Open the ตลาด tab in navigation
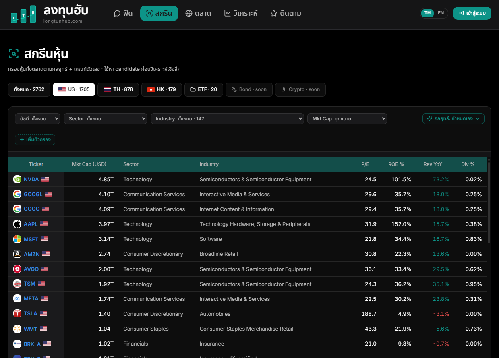499x358 pixels. [x=198, y=13]
